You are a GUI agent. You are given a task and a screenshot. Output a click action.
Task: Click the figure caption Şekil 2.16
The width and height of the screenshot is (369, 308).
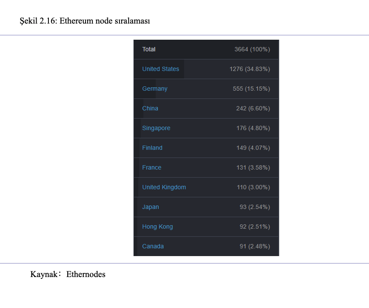click(x=85, y=21)
